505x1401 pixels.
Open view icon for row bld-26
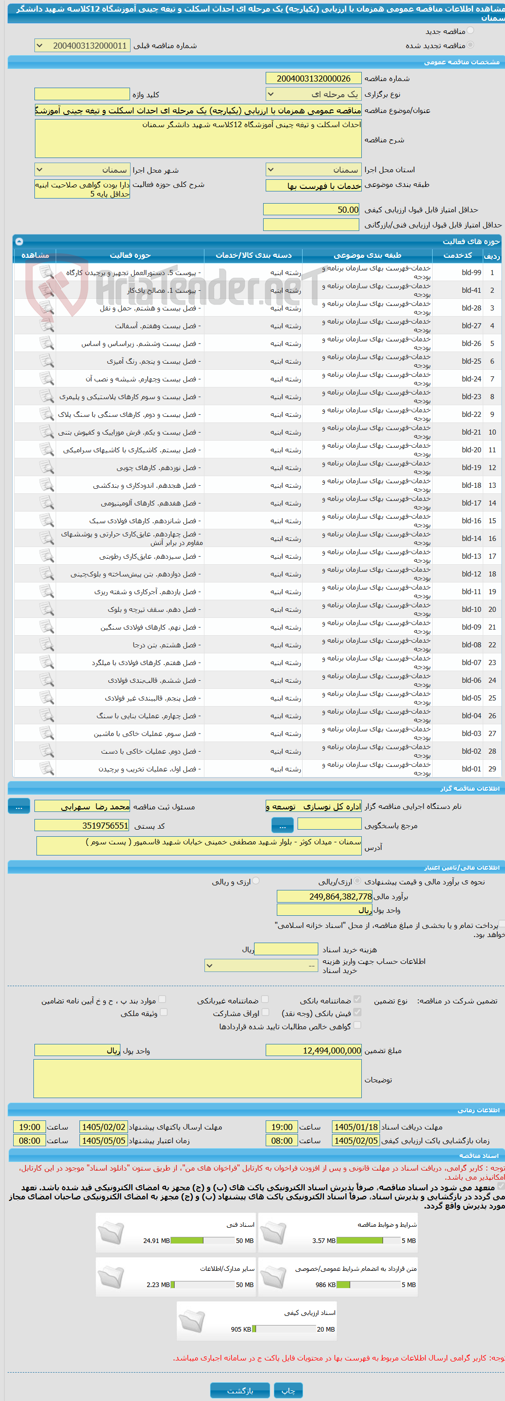click(47, 343)
